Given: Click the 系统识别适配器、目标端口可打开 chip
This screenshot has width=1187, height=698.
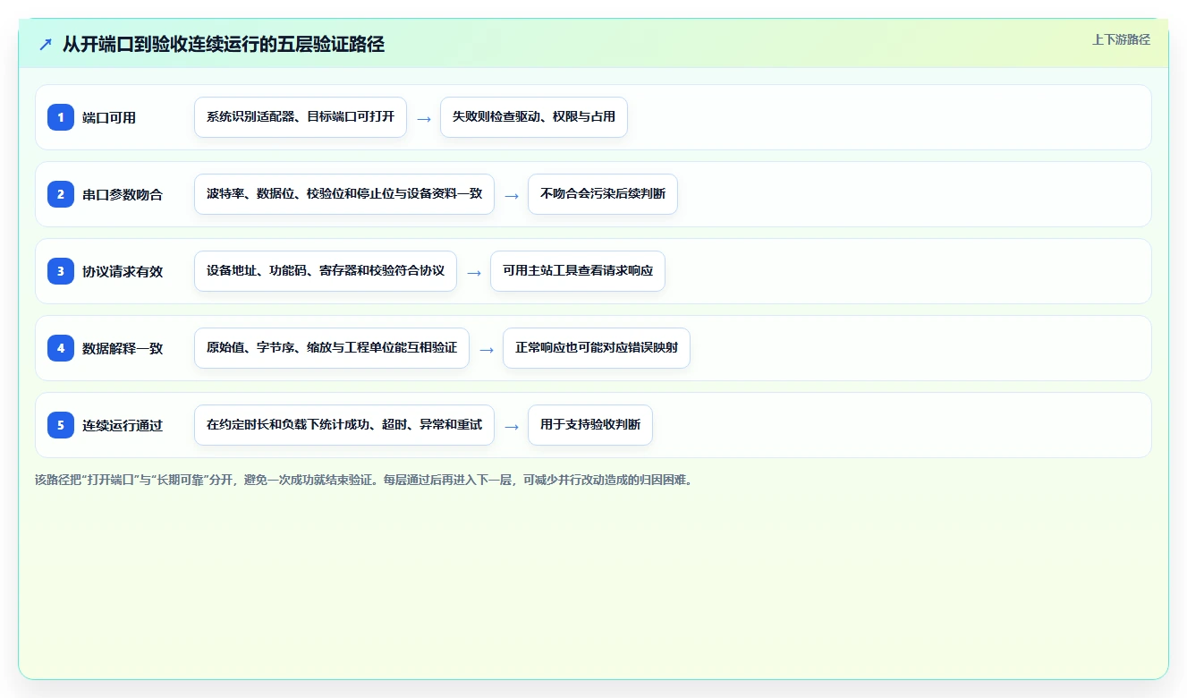Looking at the screenshot, I should click(301, 117).
